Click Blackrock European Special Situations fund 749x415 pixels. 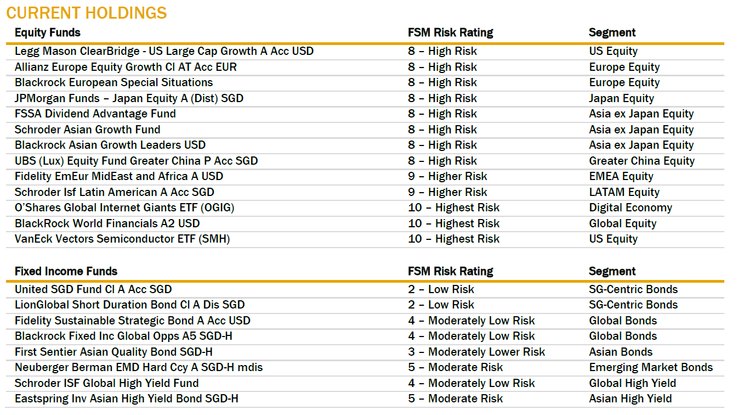(x=114, y=82)
